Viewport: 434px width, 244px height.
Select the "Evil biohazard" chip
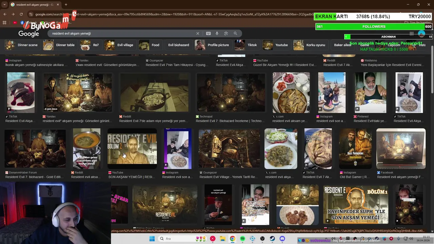coord(178,45)
